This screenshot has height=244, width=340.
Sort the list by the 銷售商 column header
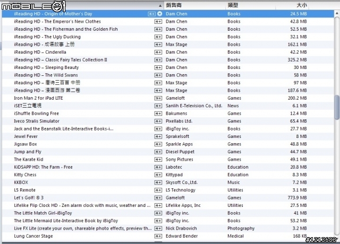pos(174,5)
